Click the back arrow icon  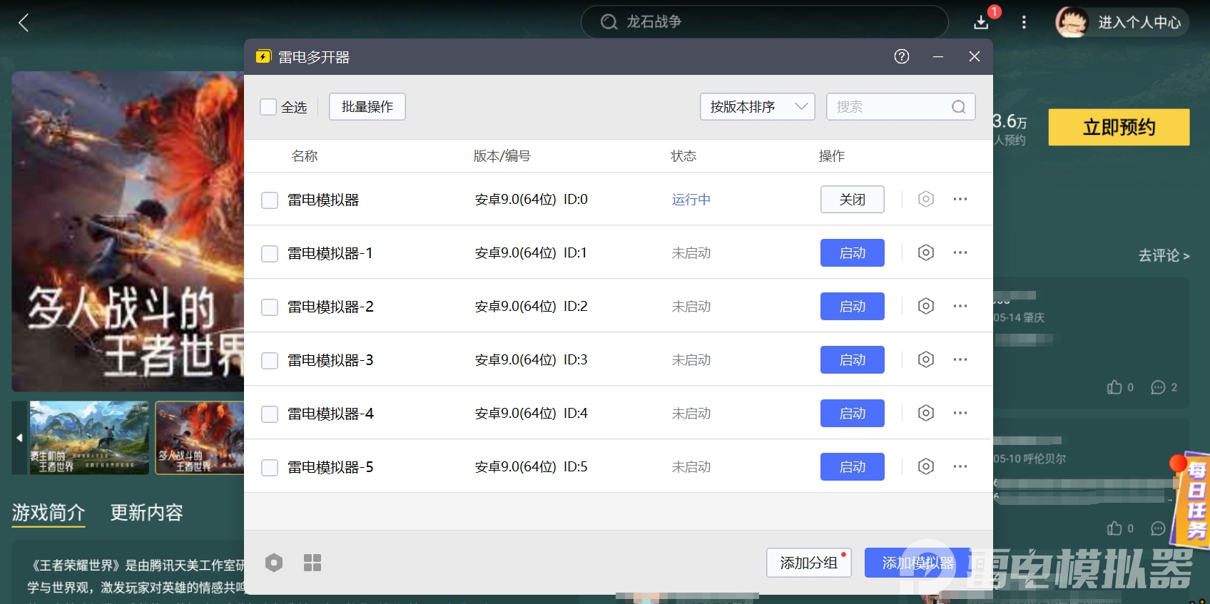(x=24, y=23)
